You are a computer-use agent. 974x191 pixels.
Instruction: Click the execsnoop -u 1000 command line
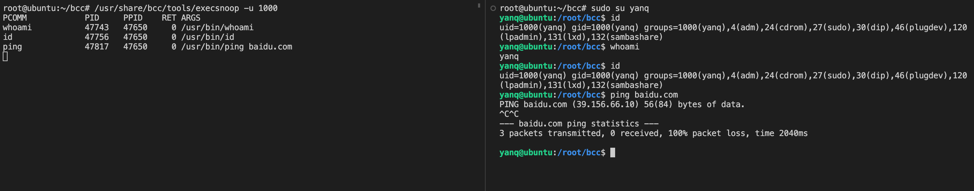185,8
